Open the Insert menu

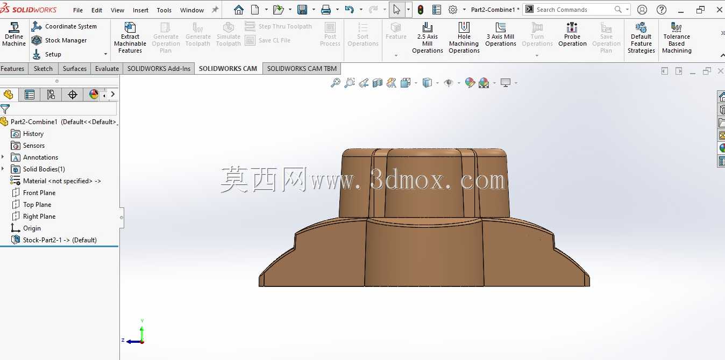pyautogui.click(x=140, y=10)
